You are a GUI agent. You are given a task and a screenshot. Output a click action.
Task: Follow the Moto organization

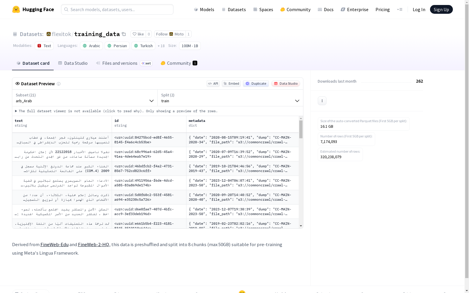170,34
